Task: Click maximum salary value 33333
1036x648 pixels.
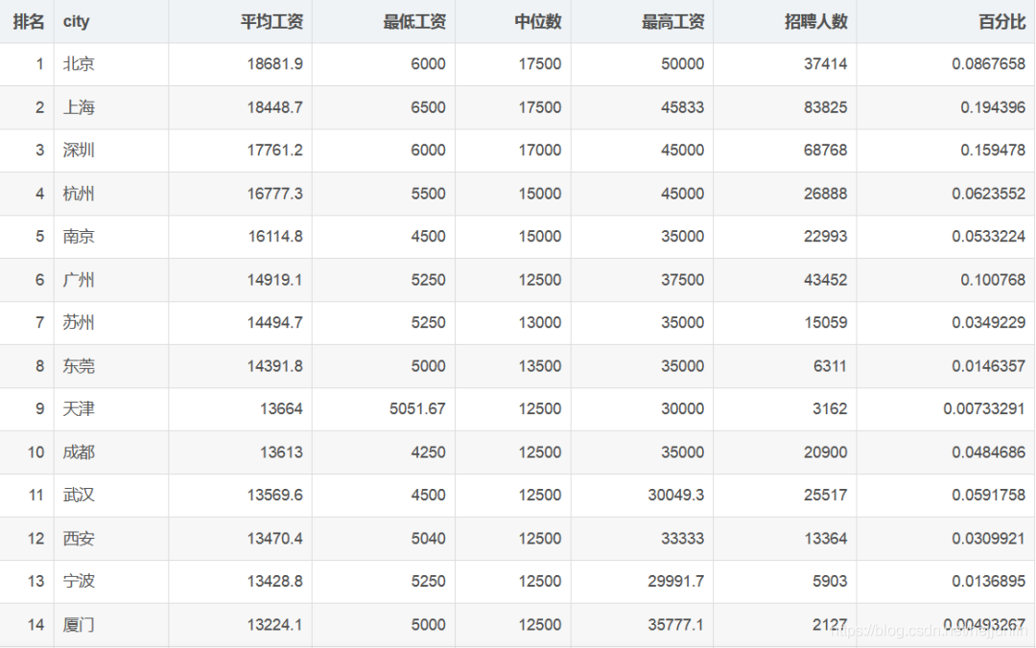Action: (683, 539)
